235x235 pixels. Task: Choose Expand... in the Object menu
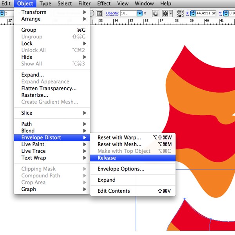(x=52, y=75)
